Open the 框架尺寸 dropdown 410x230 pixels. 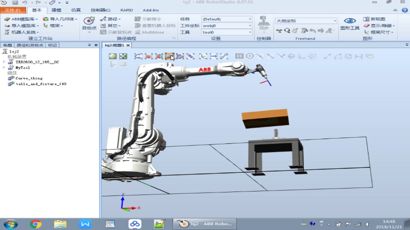tap(379, 32)
